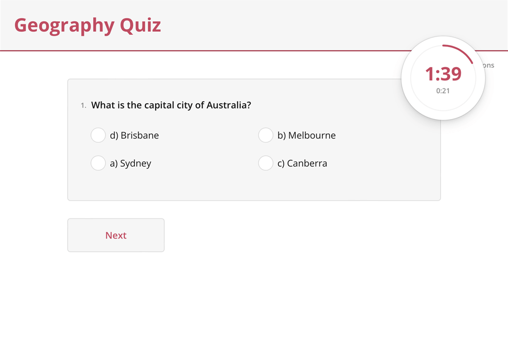Click the red divider line under the header

click(x=212, y=51)
